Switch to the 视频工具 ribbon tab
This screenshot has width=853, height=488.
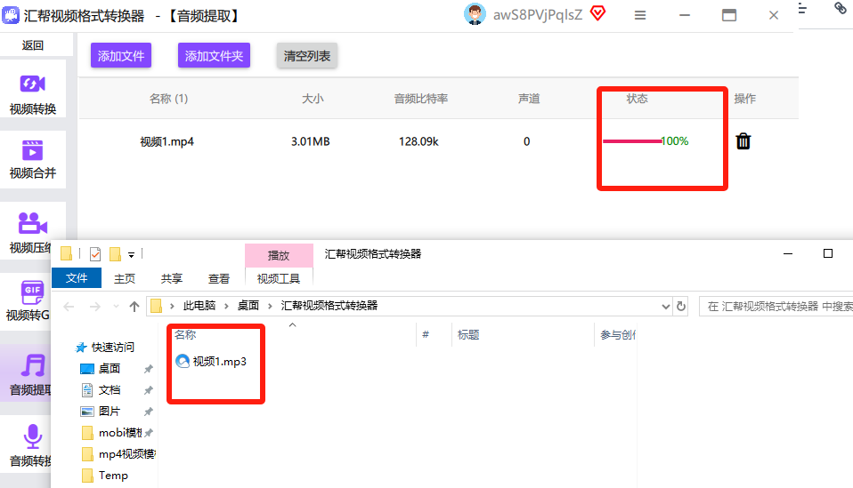point(279,278)
